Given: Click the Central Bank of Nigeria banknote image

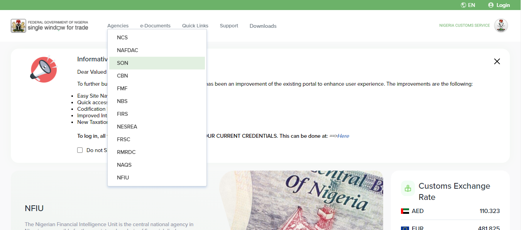Looking at the screenshot, I should 301,200.
